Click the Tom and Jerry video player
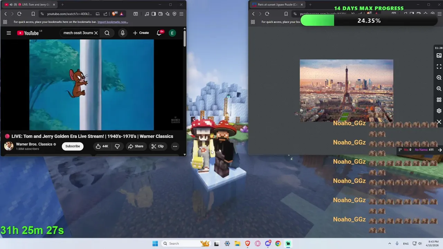 click(91, 85)
